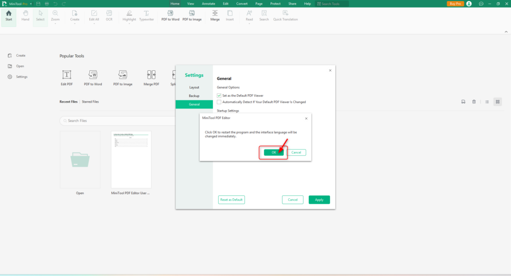The image size is (511, 276).
Task: Open the MiniTool Pro dropdown arrow
Action: 30,4
